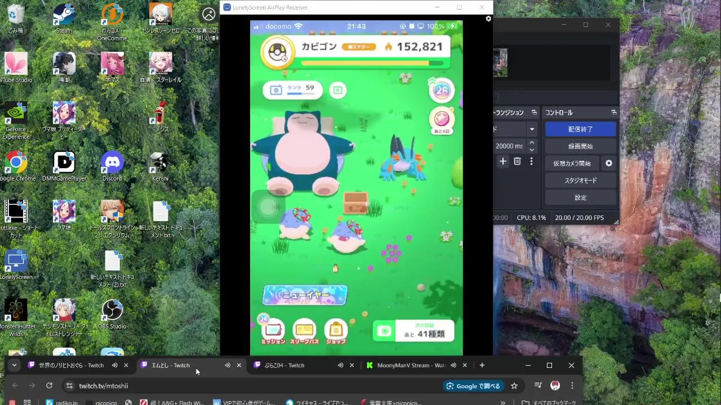Launch Discord from the desktop
This screenshot has height=405, width=721.
(x=112, y=167)
